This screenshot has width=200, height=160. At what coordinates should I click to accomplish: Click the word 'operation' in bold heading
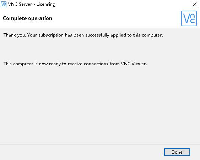coord(40,18)
